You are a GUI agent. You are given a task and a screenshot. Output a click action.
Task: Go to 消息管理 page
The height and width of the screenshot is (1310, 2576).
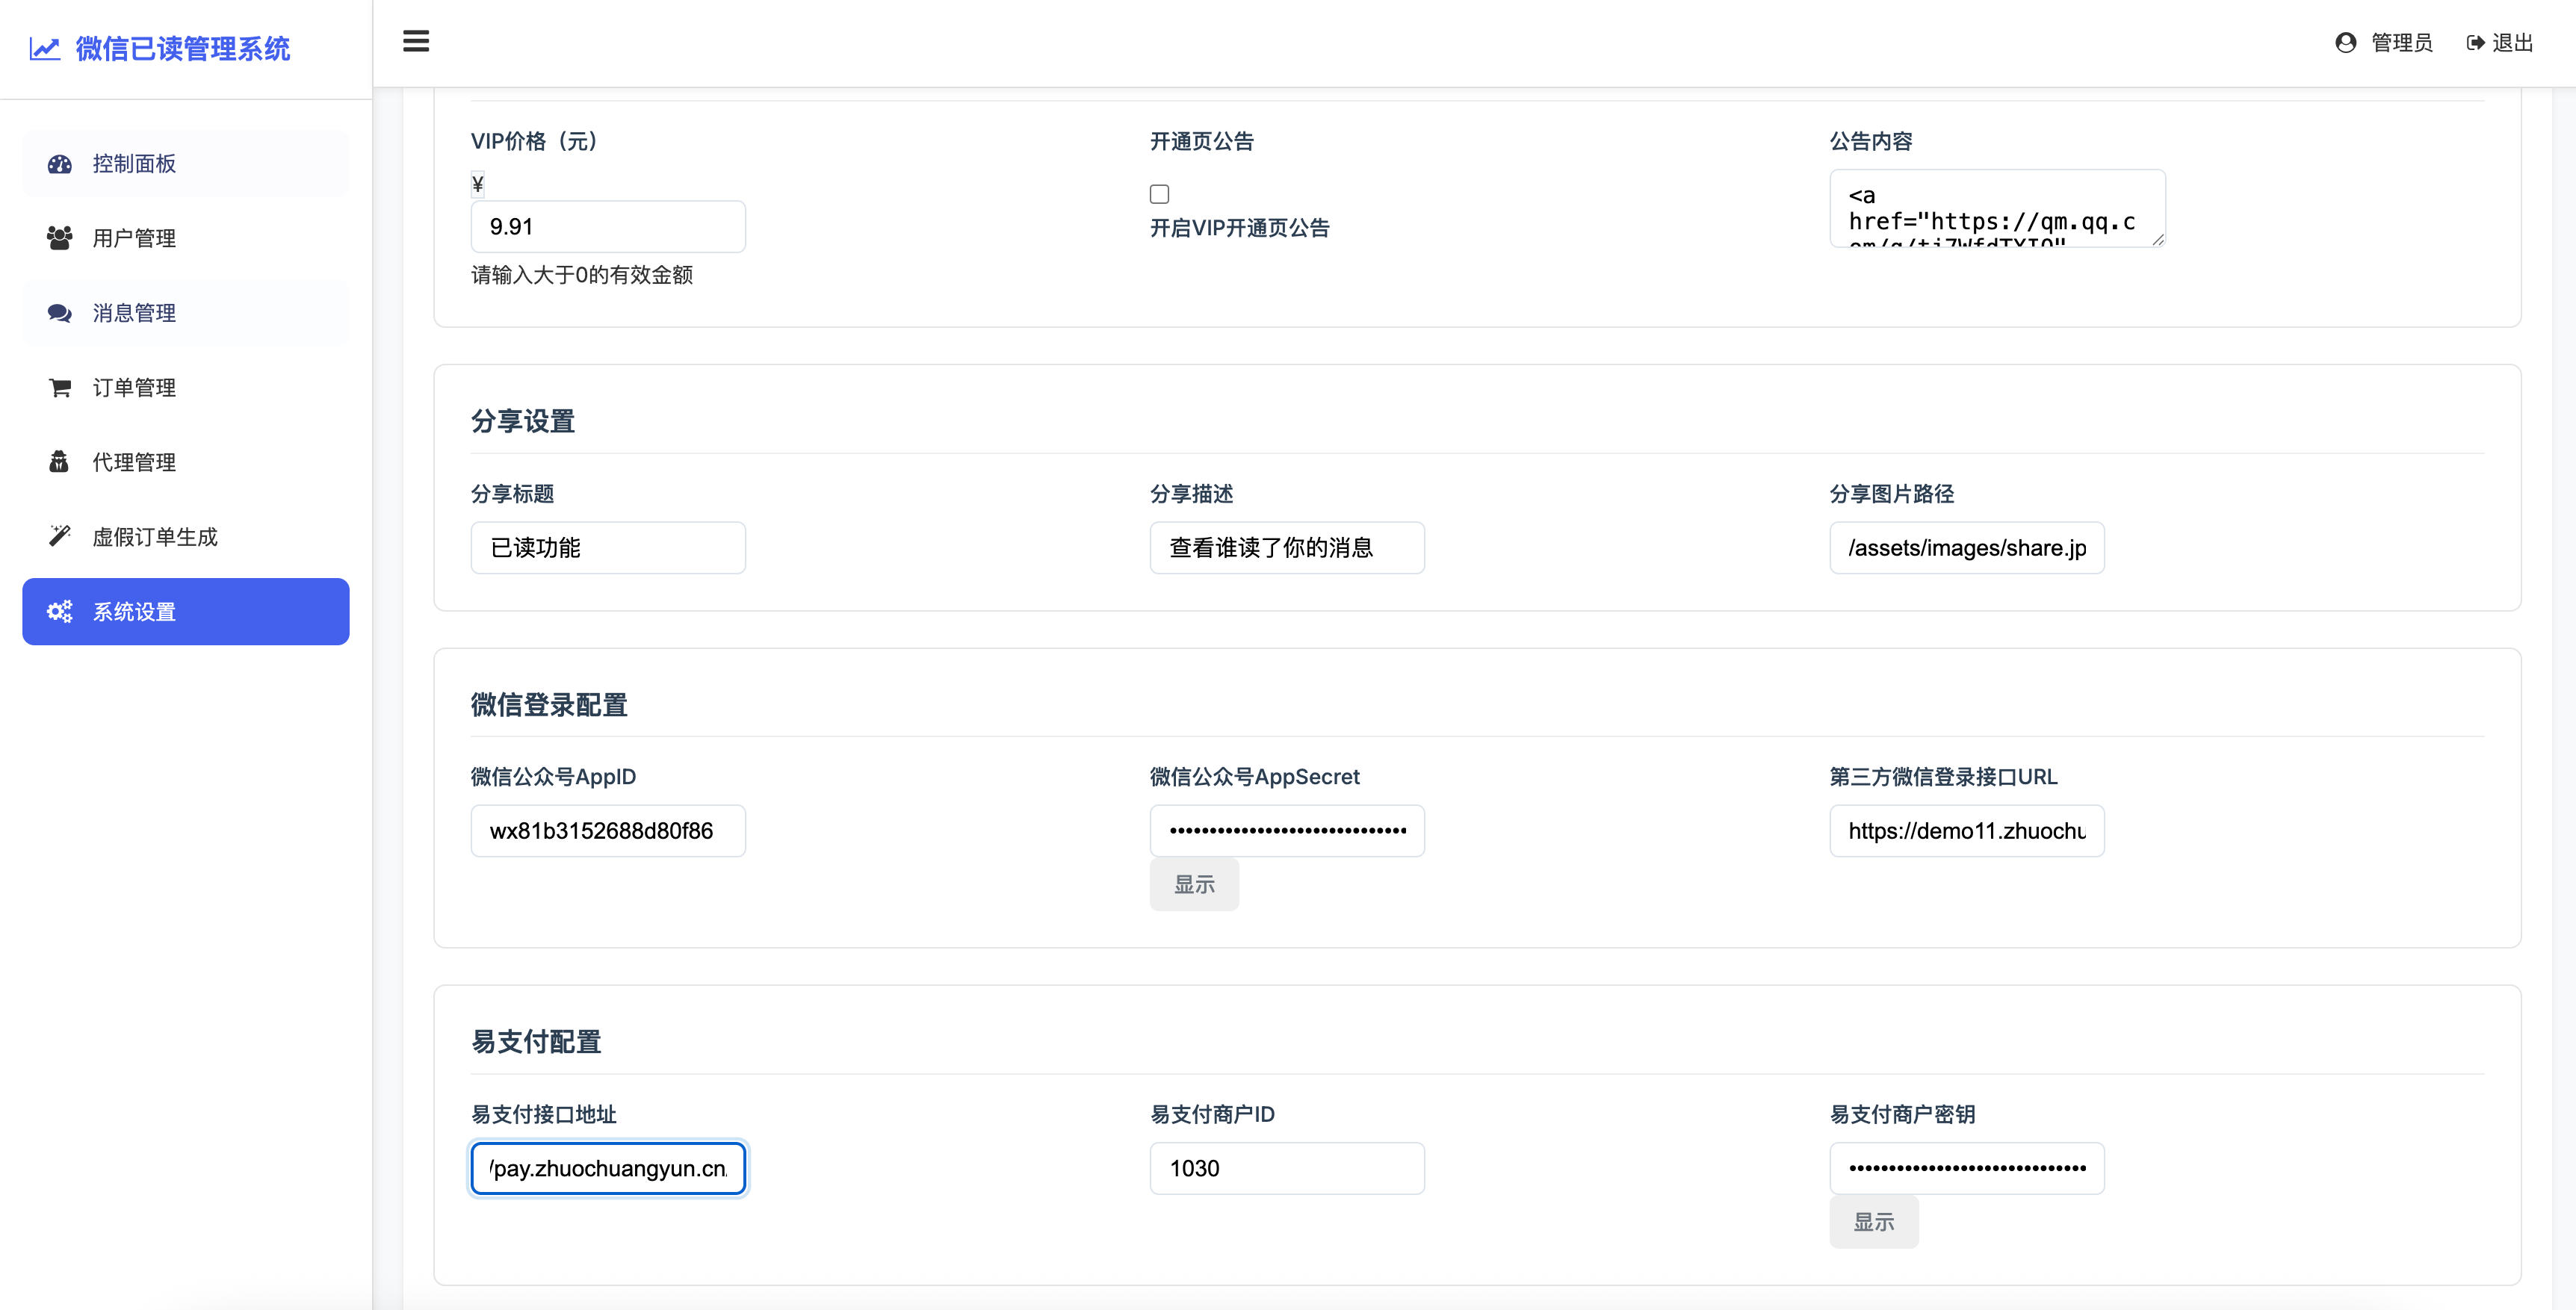(x=186, y=313)
